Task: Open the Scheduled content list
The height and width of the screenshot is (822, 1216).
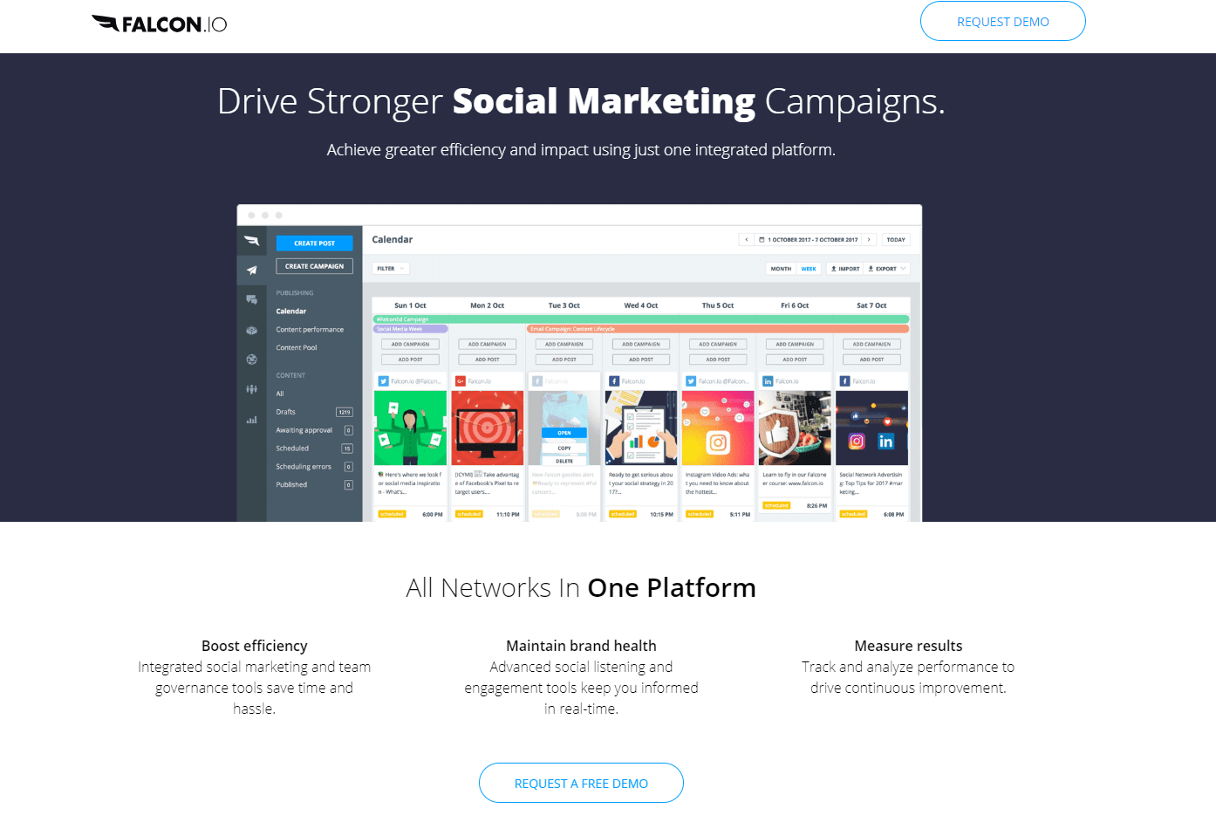Action: [314, 449]
